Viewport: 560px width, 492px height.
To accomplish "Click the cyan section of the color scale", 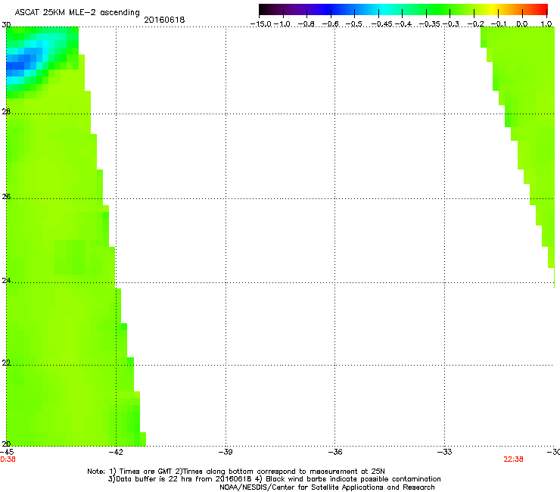I will (x=384, y=10).
